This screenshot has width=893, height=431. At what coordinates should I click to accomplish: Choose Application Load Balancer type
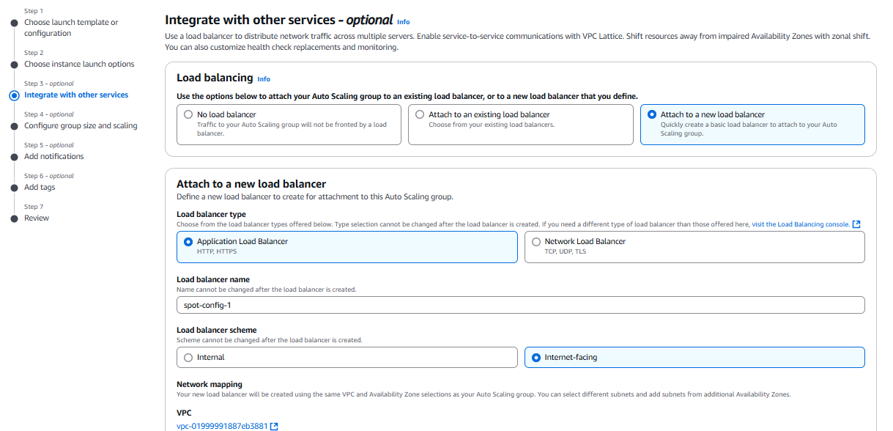(190, 242)
